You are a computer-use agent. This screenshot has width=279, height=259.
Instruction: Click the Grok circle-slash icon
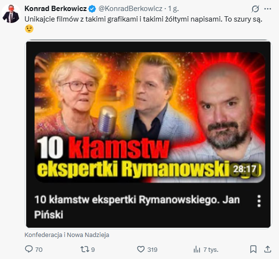coord(255,9)
